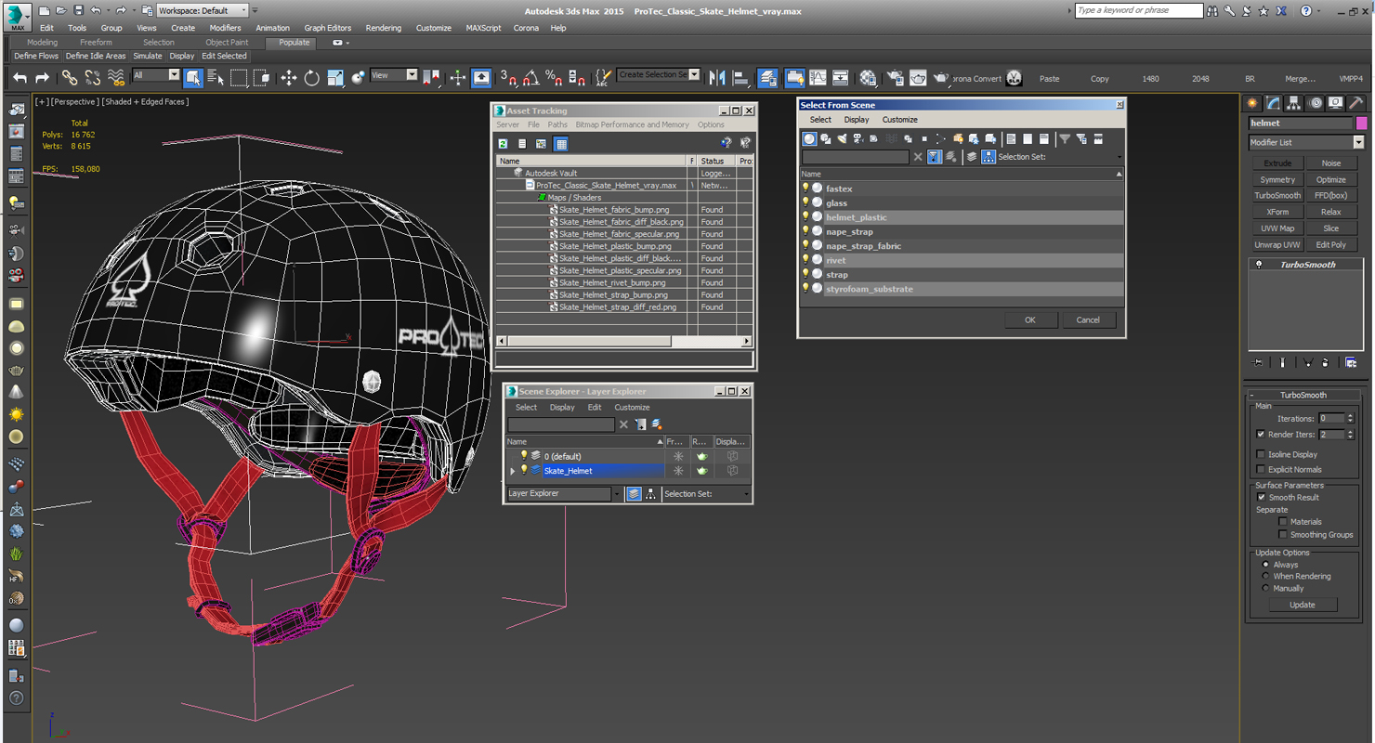Select the Manually update option
Viewport: 1375px width, 743px height.
point(1265,588)
